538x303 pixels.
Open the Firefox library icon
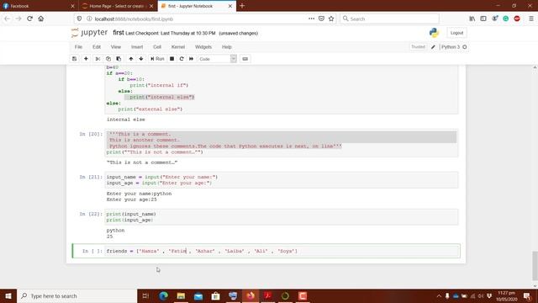coord(472,19)
